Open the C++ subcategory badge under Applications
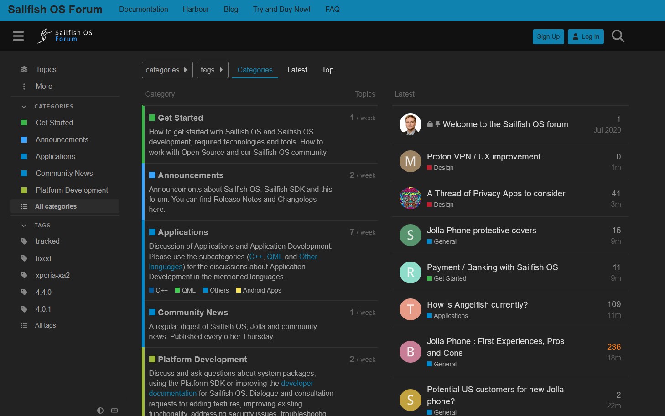 (158, 290)
